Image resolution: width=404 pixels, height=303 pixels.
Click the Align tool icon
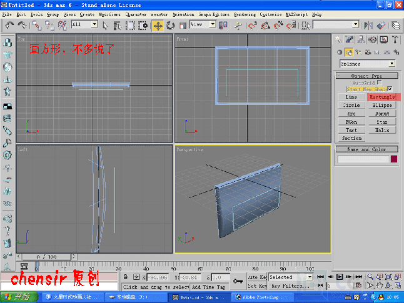381,26
